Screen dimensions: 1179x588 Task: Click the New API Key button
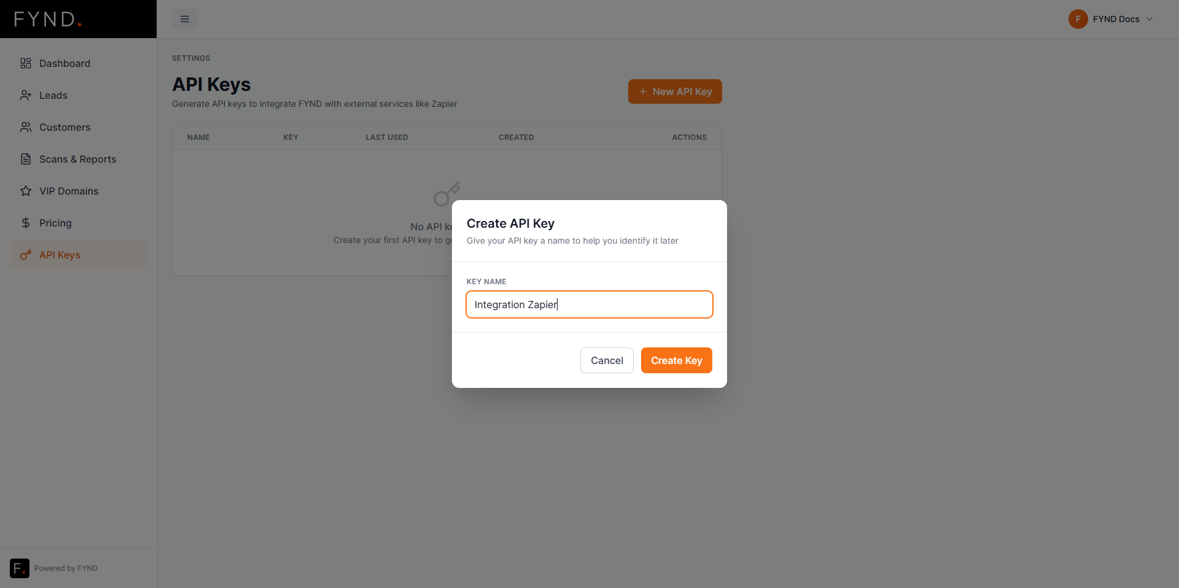[x=674, y=91]
